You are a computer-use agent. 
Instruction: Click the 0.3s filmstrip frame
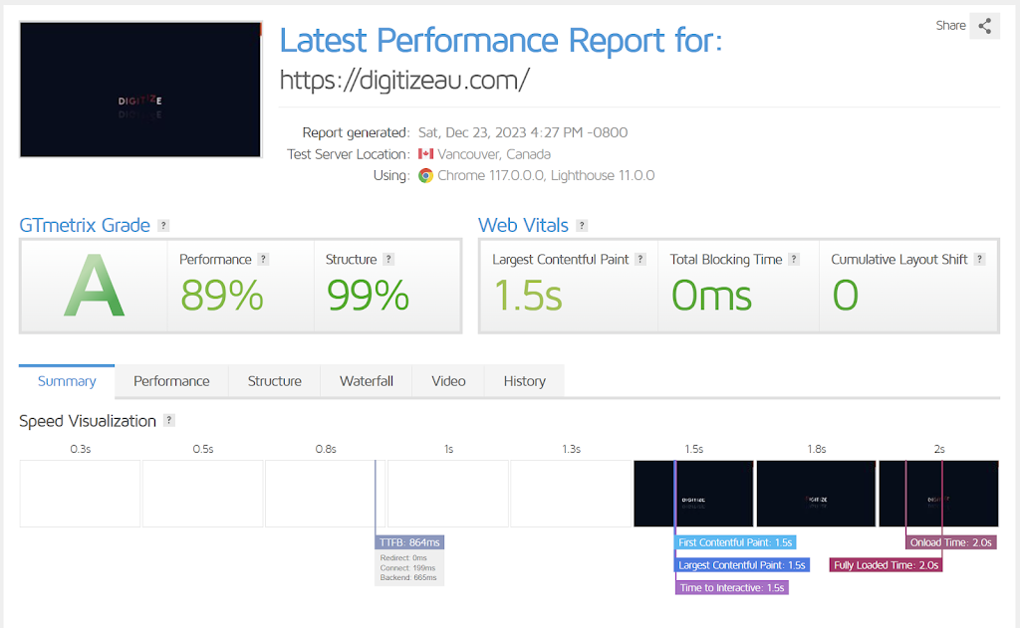80,494
